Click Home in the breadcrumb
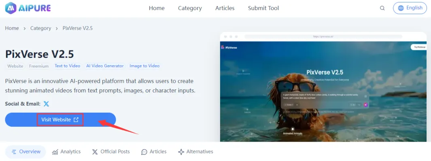 [x=12, y=28]
